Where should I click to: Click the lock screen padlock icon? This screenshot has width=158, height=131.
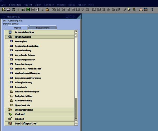click(x=47, y=10)
